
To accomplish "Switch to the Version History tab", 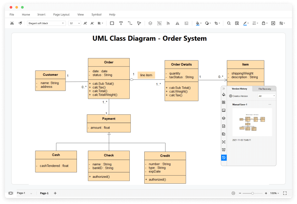I will pos(240,89).
